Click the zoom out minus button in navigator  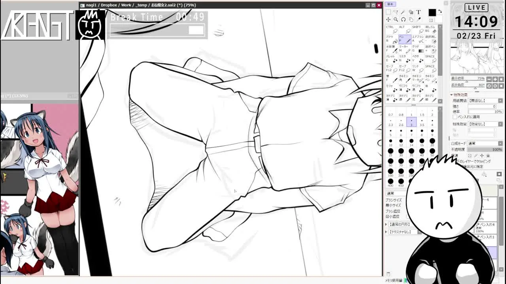[489, 79]
